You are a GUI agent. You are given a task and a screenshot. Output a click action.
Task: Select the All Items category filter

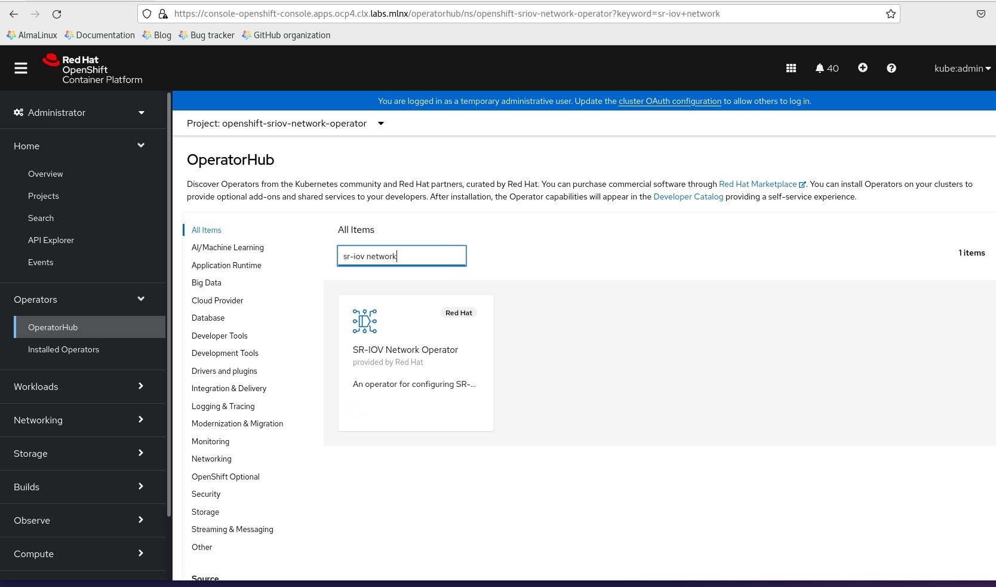[x=206, y=230]
